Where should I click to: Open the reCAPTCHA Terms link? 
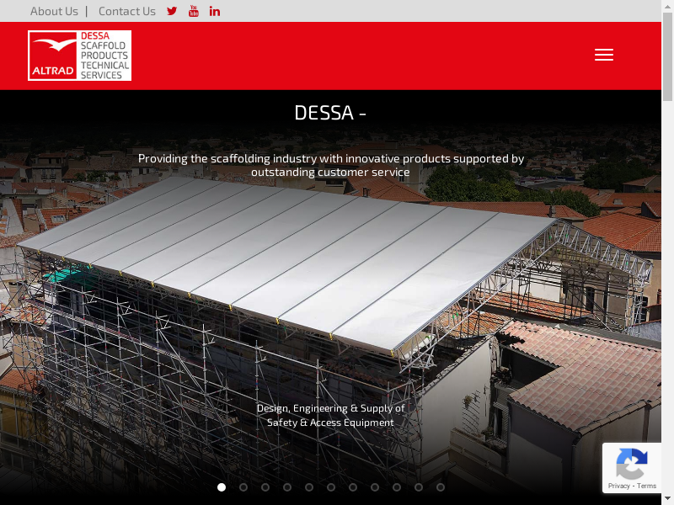[647, 486]
